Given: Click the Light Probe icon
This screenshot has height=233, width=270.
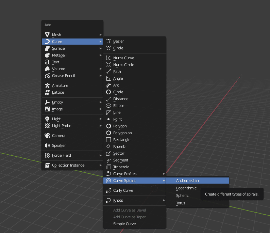Looking at the screenshot, I should pos(47,126).
